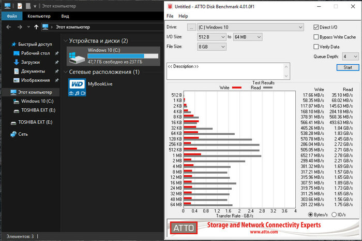Uncheck the Direct I/O checkbox
This screenshot has width=362, height=241.
tap(316, 27)
